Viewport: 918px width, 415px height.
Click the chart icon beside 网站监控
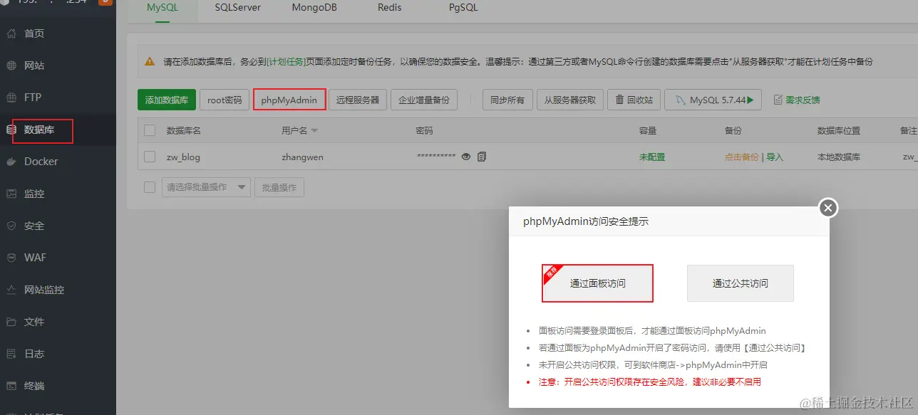(x=11, y=290)
